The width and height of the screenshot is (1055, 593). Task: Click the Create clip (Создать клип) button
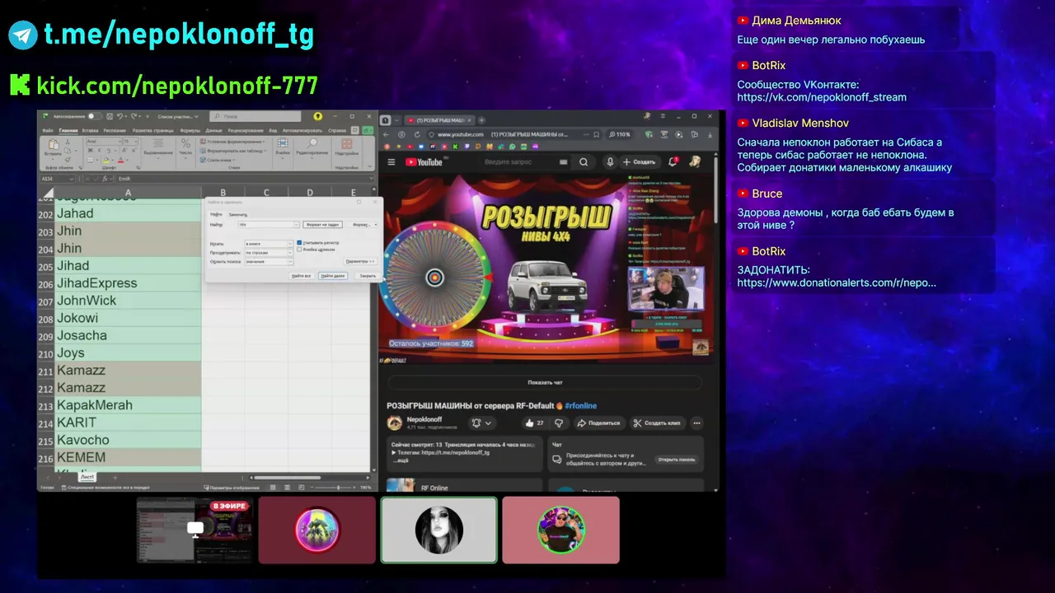pyautogui.click(x=657, y=423)
